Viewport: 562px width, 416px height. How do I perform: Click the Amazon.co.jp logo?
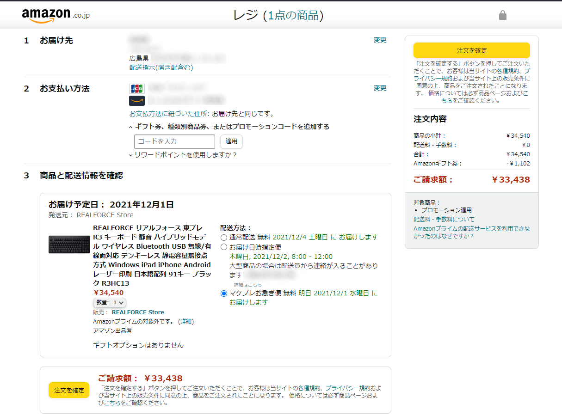point(56,15)
